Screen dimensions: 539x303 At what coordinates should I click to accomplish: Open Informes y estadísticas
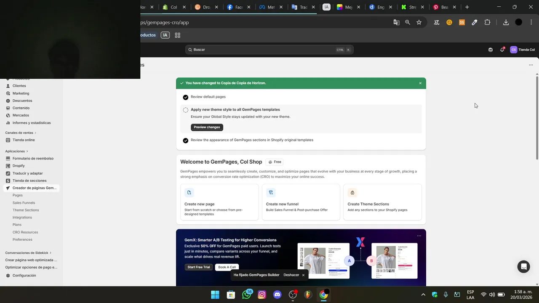[31, 123]
